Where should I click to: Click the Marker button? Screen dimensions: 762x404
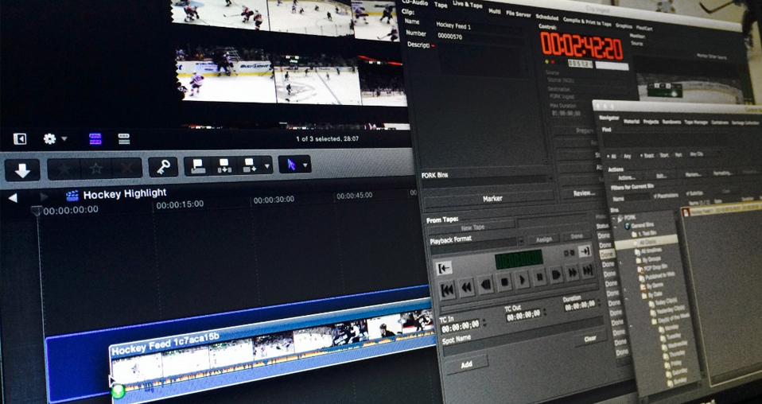pyautogui.click(x=492, y=198)
